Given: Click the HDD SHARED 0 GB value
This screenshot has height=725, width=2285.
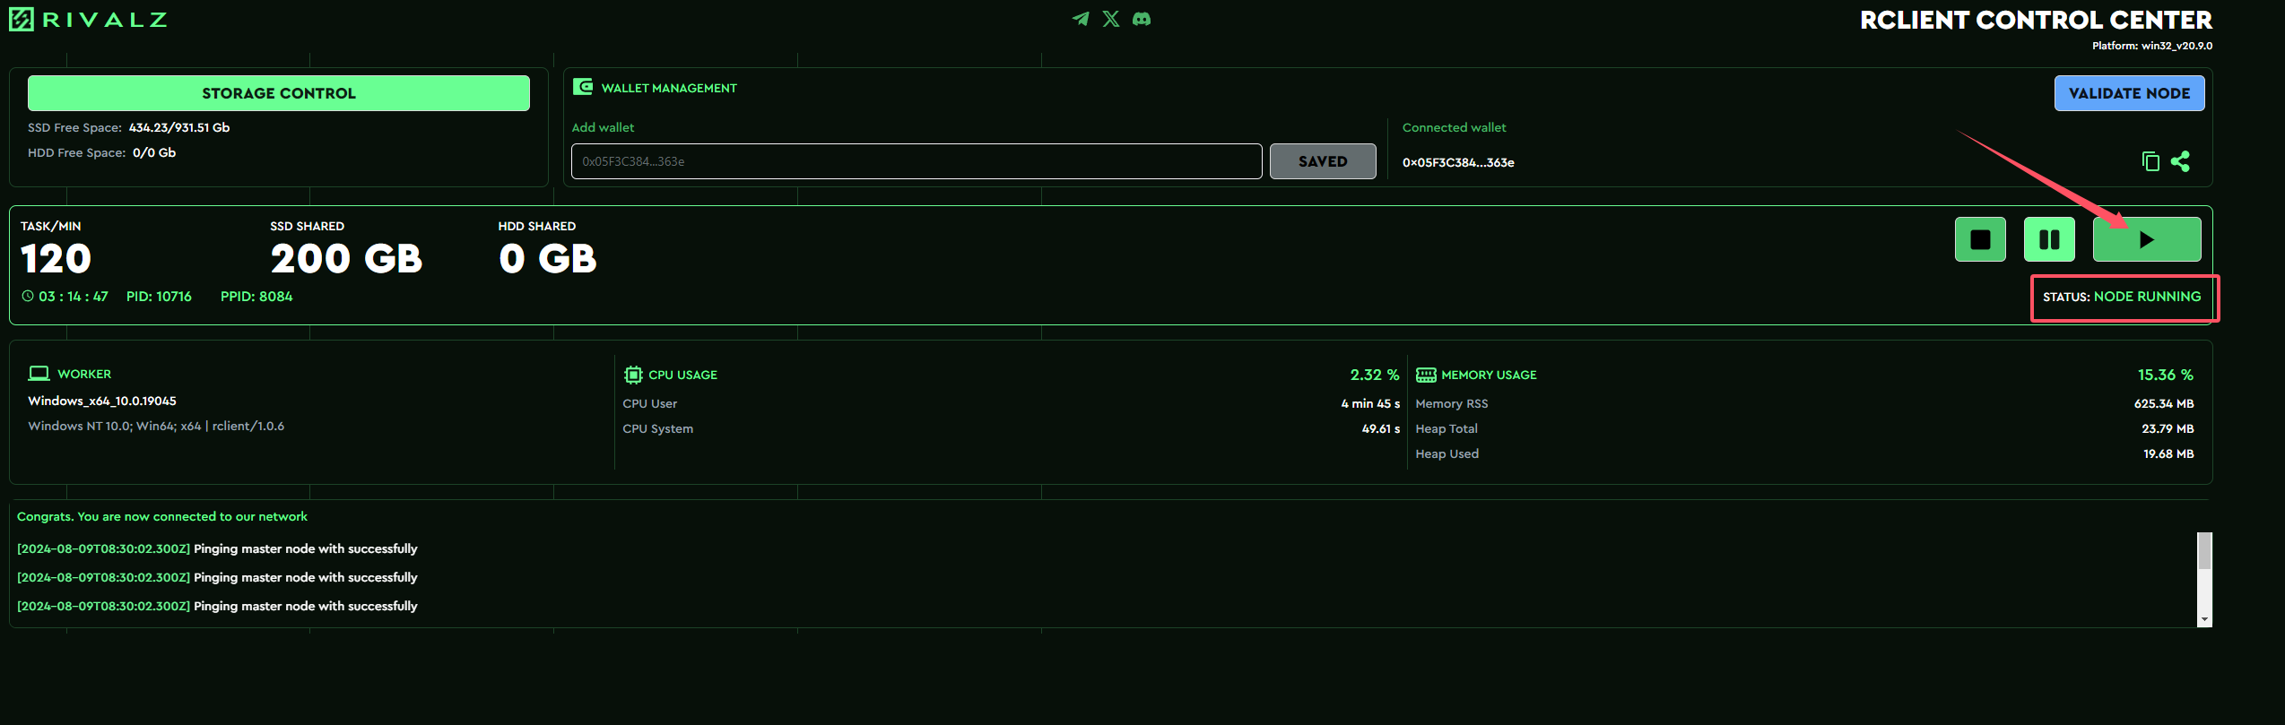Looking at the screenshot, I should click(x=548, y=259).
